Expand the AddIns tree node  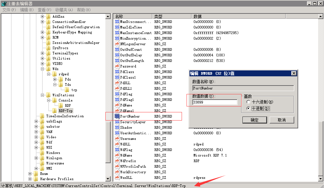42,16
